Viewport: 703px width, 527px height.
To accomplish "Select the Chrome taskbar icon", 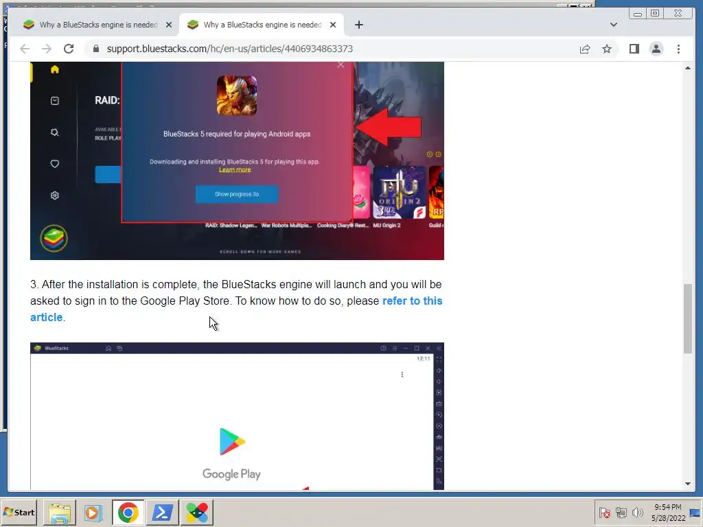I will (128, 513).
